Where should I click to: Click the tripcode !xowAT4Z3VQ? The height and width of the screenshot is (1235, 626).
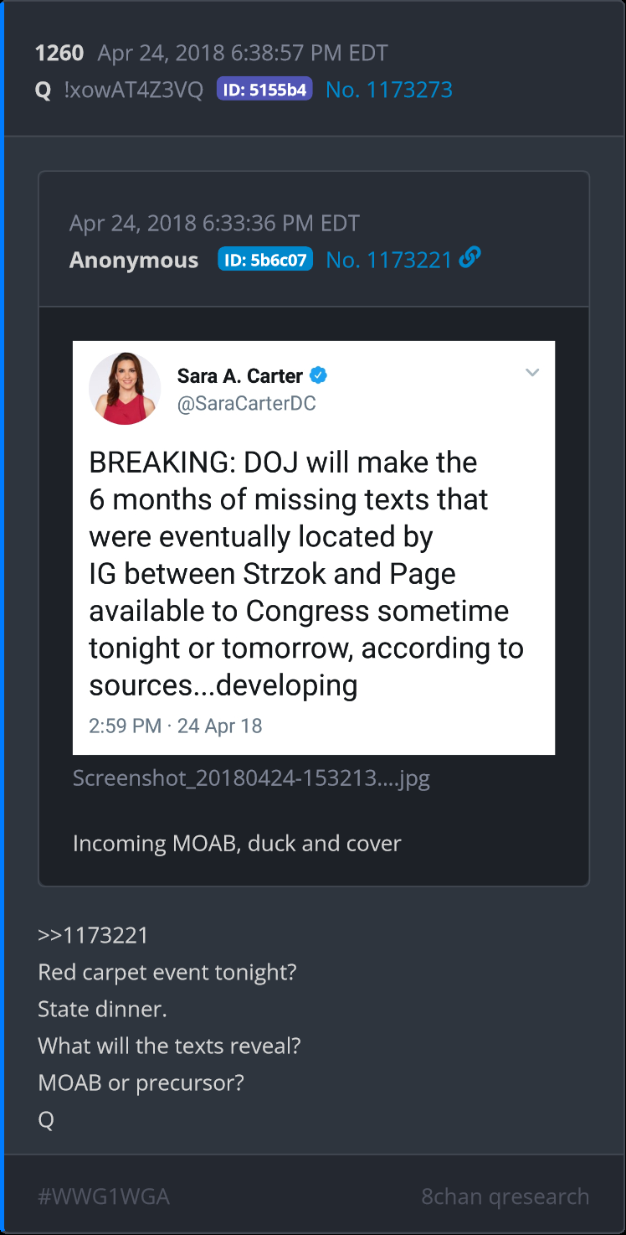pos(133,90)
